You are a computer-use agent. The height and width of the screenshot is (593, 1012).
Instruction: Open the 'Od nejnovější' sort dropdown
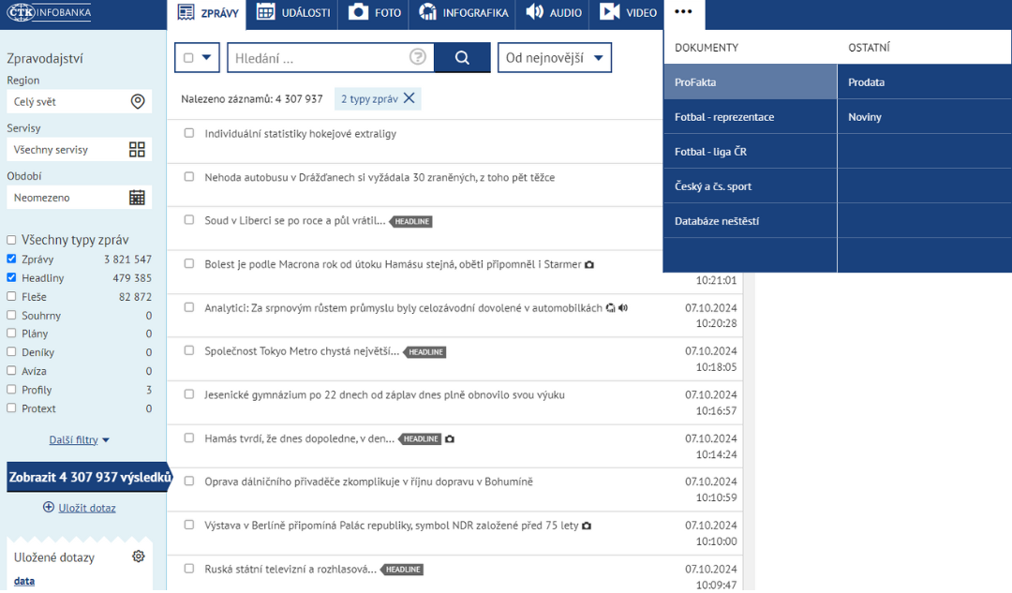click(x=555, y=57)
